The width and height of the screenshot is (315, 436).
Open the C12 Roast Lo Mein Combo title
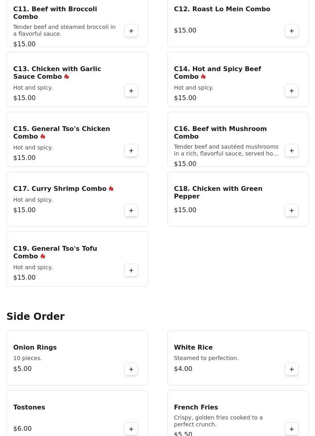pyautogui.click(x=222, y=9)
